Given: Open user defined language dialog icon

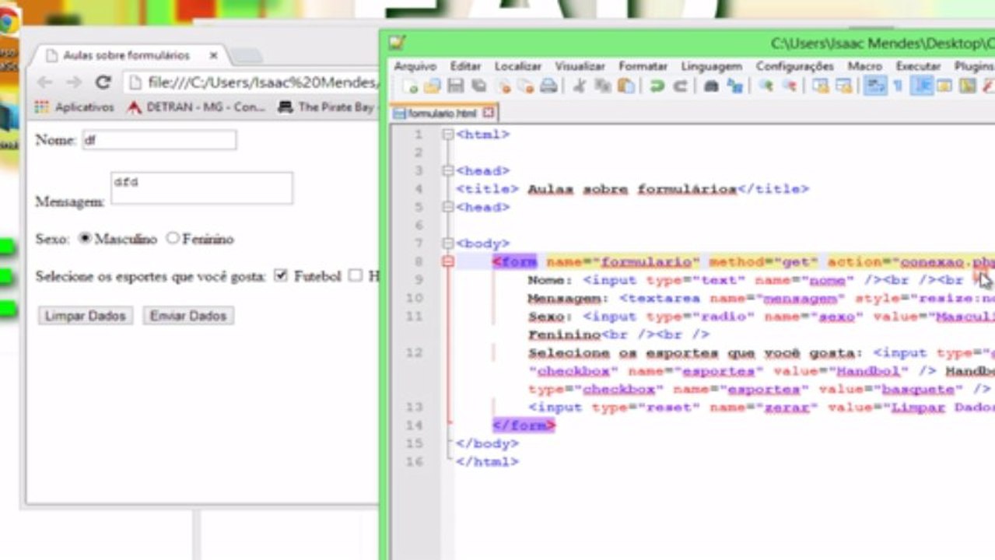Looking at the screenshot, I should [x=944, y=86].
